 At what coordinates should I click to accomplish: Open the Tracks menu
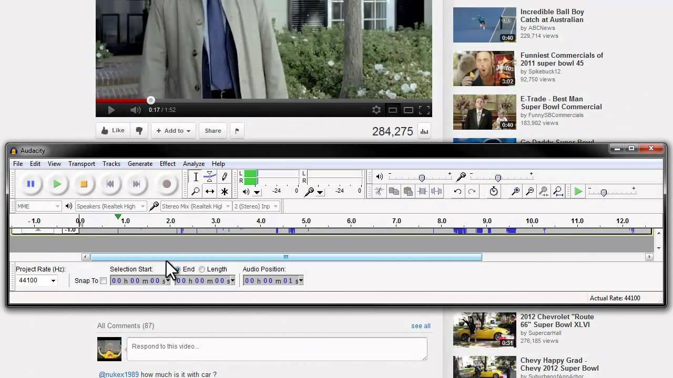pyautogui.click(x=111, y=164)
